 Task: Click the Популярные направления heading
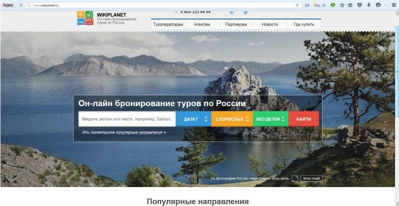[198, 202]
